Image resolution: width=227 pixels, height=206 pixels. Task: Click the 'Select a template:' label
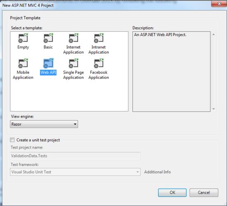(27, 28)
